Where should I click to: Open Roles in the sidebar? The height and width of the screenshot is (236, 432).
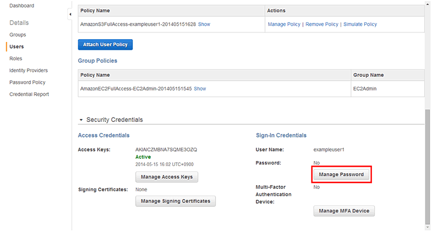(16, 58)
